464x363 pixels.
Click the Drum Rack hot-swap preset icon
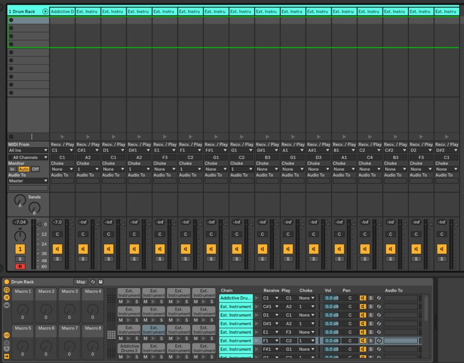coord(93,282)
